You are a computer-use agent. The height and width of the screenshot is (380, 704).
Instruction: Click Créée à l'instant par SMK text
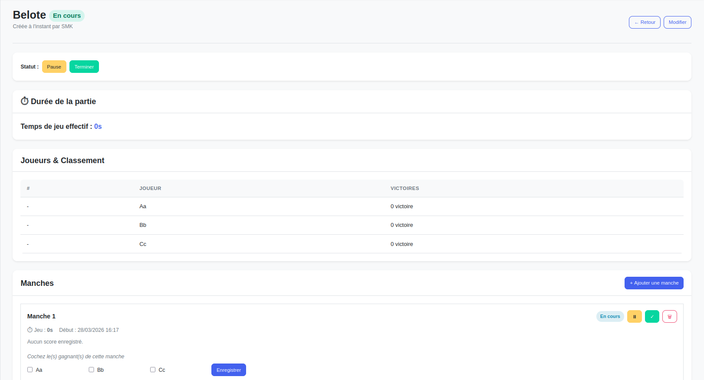pos(43,26)
